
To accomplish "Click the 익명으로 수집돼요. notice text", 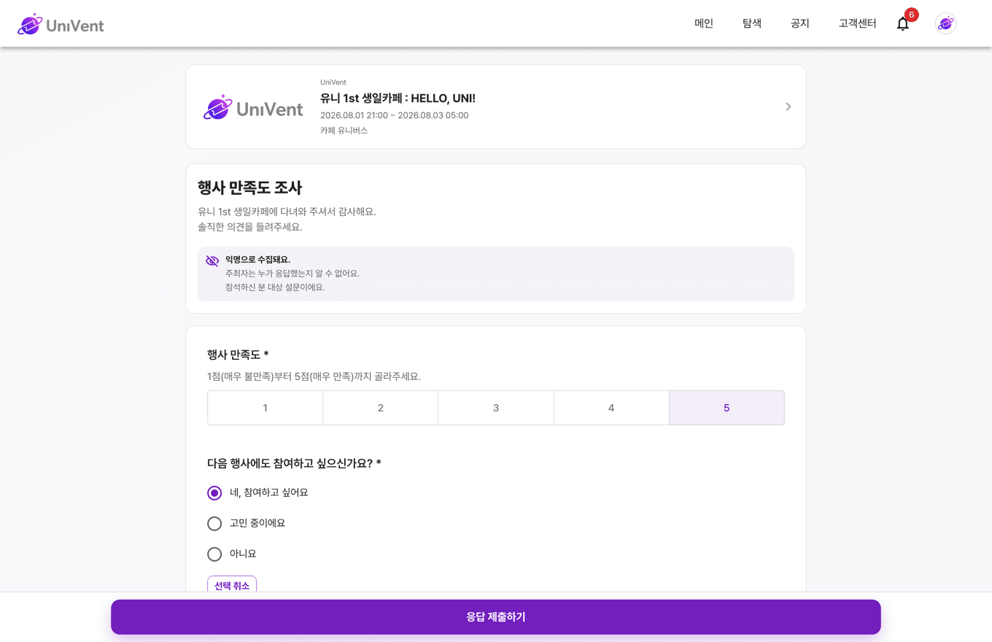I will pyautogui.click(x=257, y=260).
